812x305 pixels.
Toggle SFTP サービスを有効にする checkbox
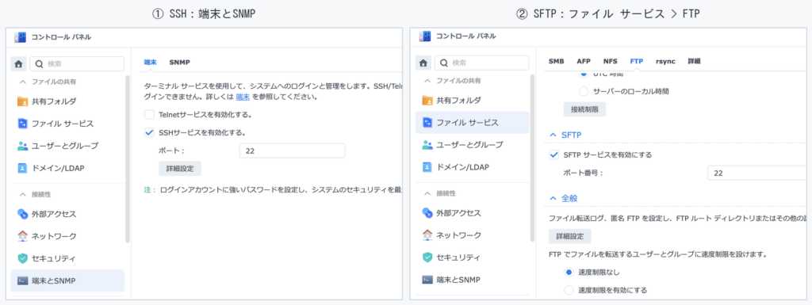coord(554,154)
